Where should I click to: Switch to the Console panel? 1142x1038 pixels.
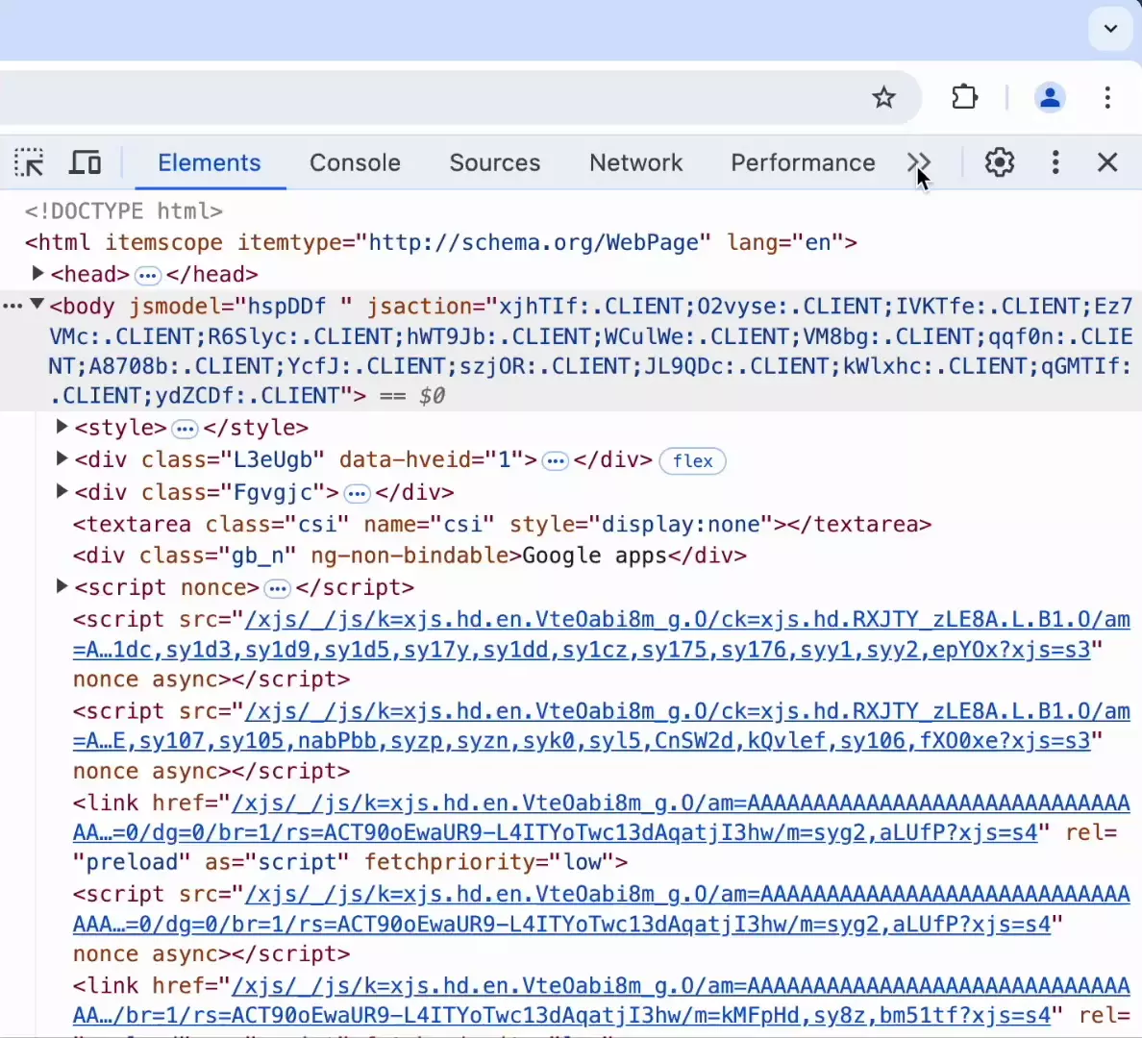[x=355, y=162]
